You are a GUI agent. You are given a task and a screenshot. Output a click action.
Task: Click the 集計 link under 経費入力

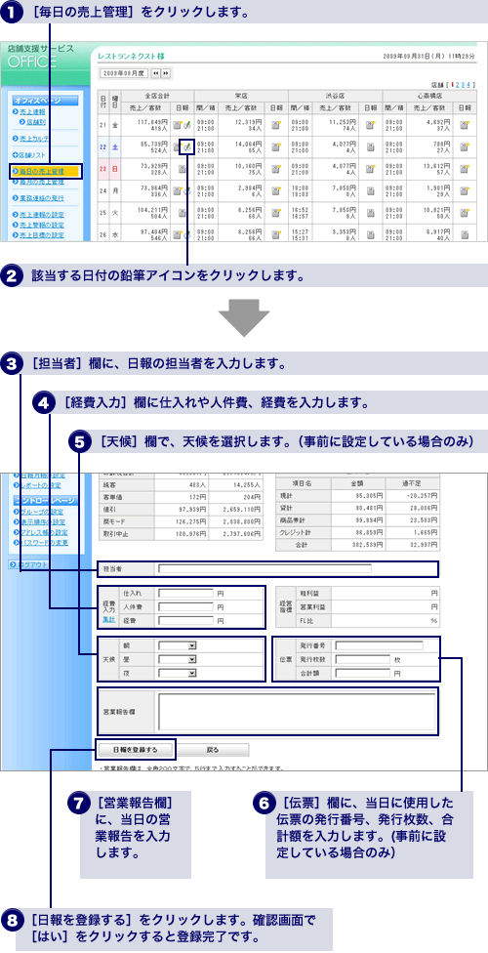[x=108, y=619]
